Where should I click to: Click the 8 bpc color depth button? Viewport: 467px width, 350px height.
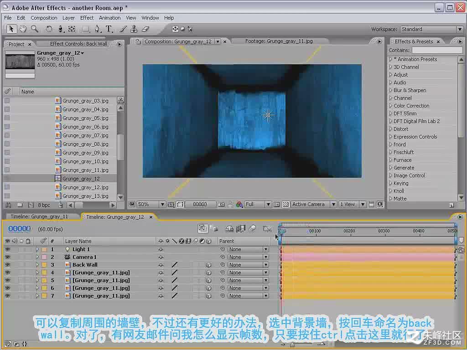[44, 205]
